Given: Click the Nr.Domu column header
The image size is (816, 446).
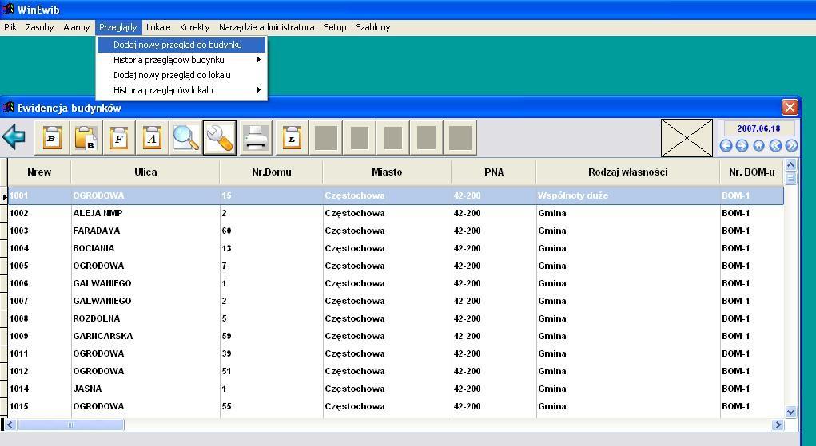Looking at the screenshot, I should tap(271, 172).
